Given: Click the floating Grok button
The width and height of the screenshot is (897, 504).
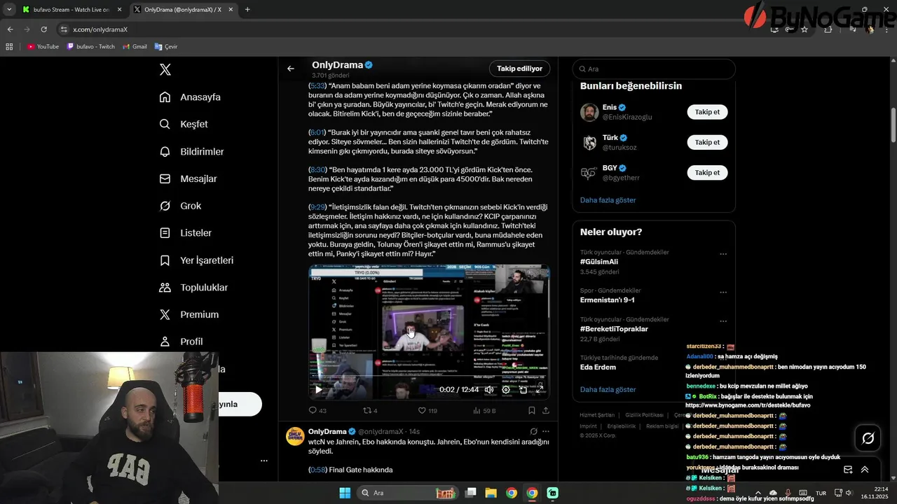Looking at the screenshot, I should coord(868,438).
